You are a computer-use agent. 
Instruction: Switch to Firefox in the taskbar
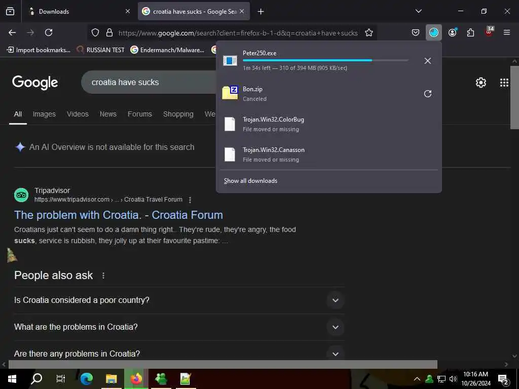[x=136, y=379]
